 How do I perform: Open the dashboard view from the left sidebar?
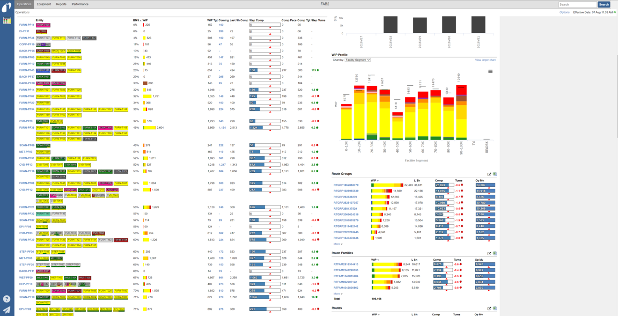click(x=6, y=21)
